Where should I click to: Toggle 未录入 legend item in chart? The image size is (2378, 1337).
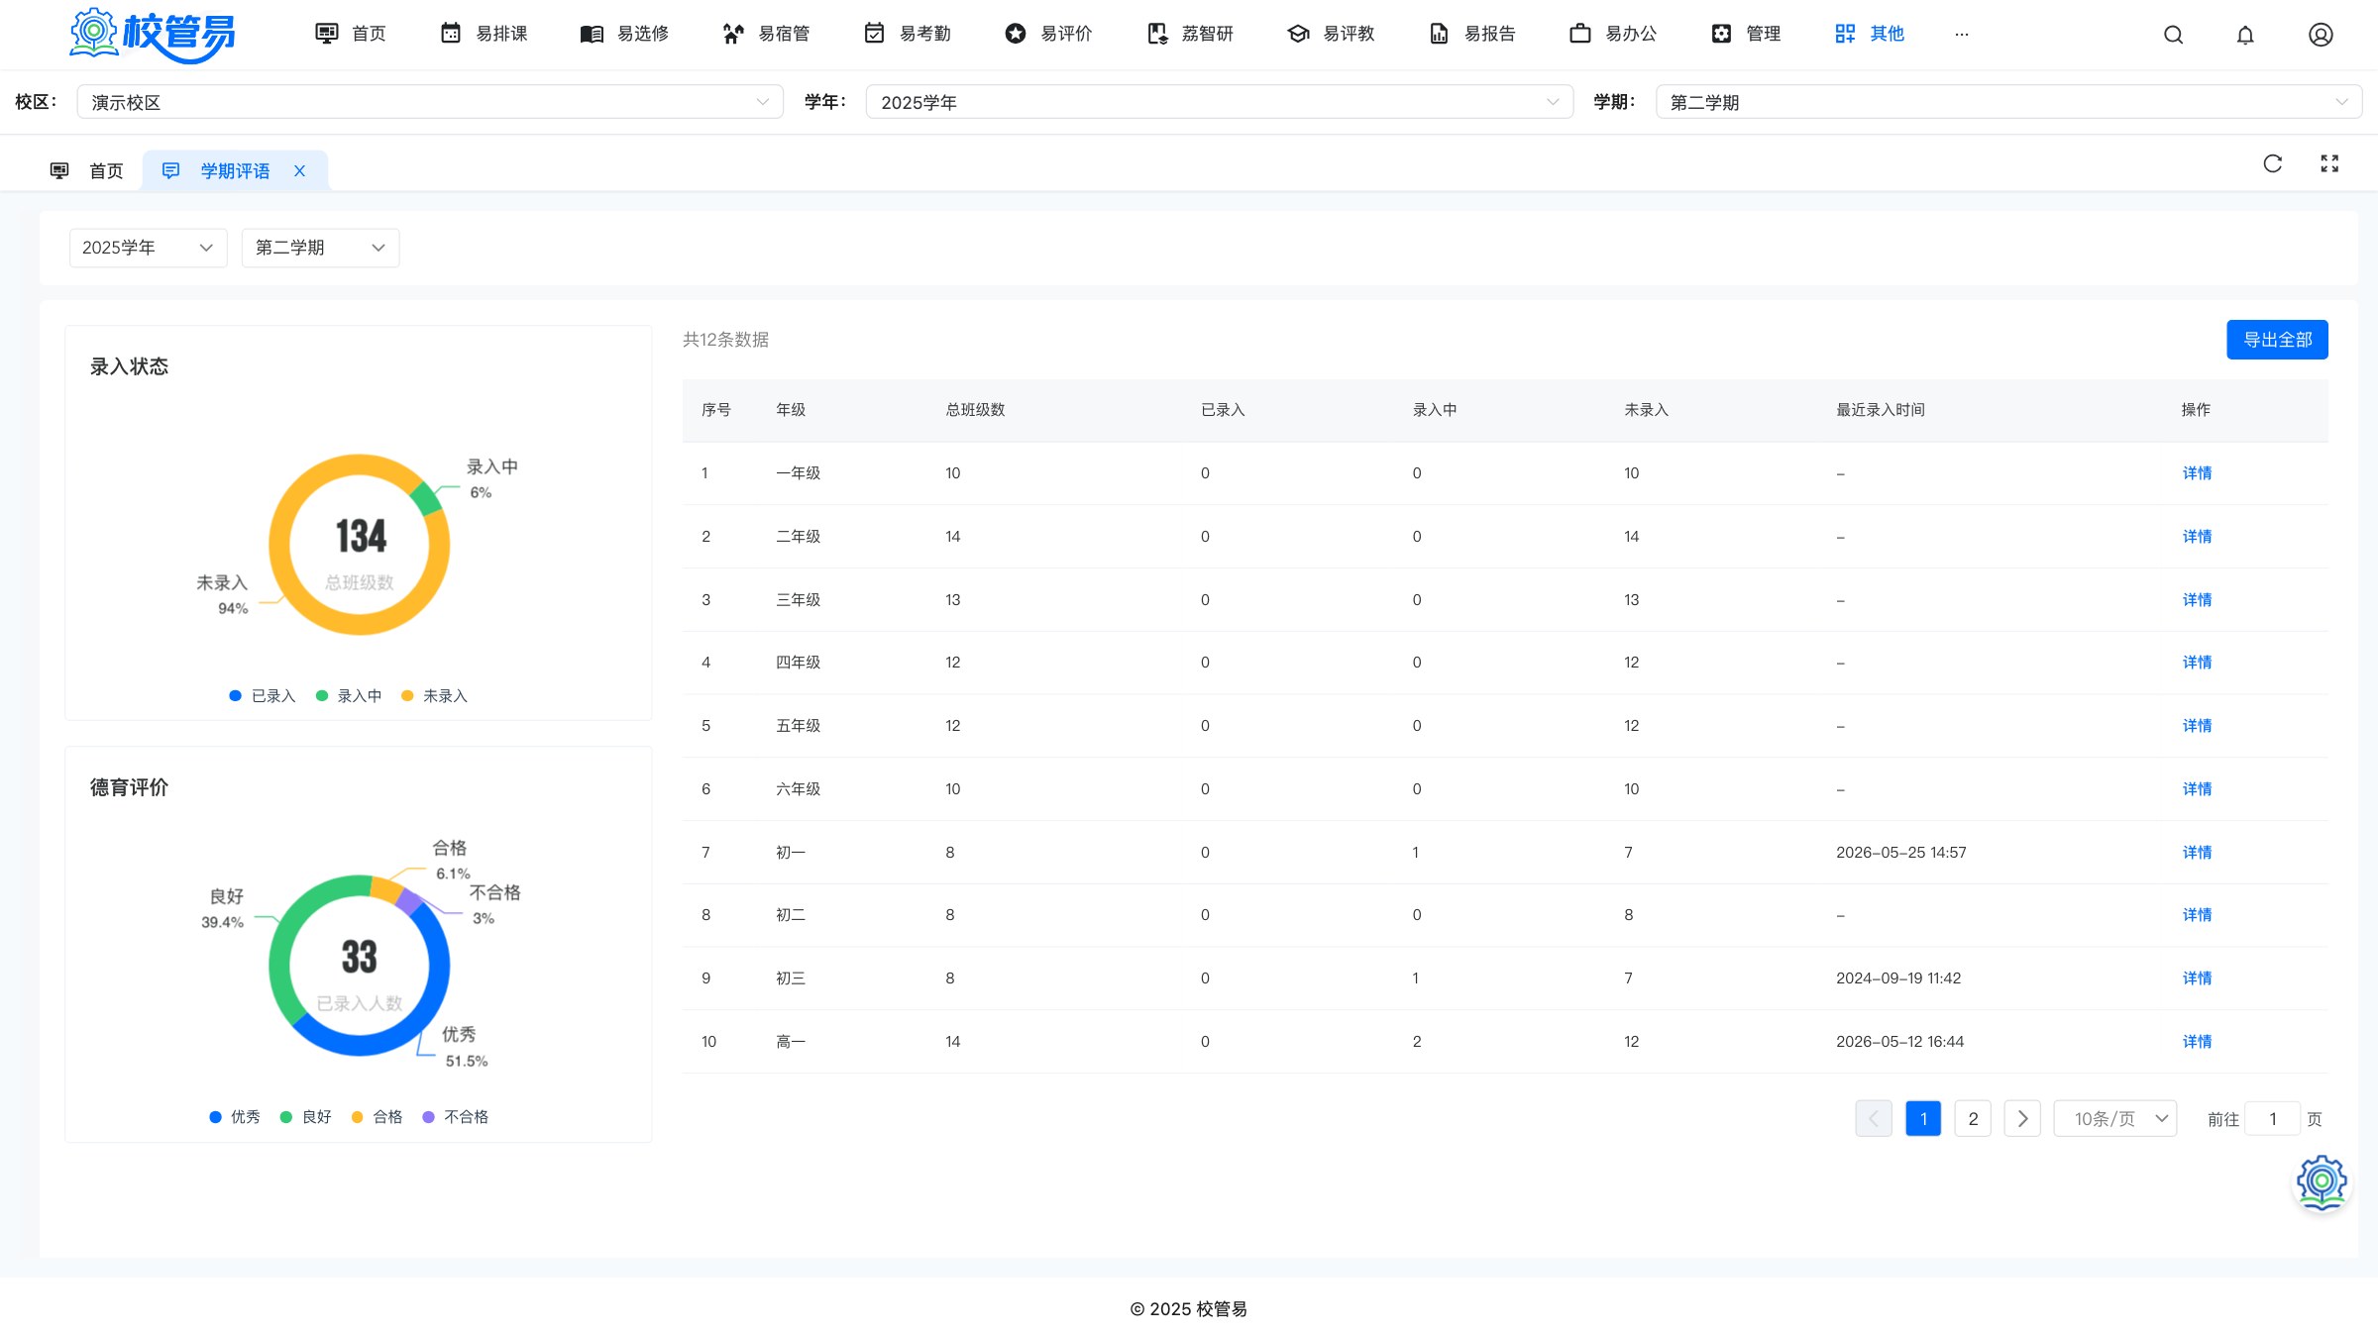coord(434,696)
